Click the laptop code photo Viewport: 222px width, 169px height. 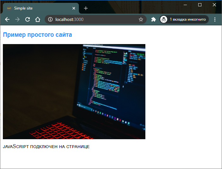click(x=74, y=92)
